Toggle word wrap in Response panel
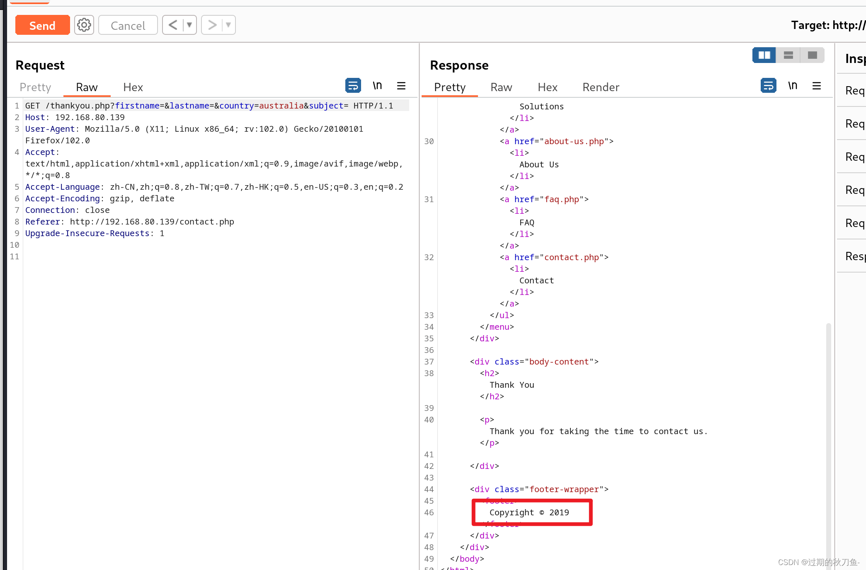This screenshot has height=570, width=866. pyautogui.click(x=768, y=86)
